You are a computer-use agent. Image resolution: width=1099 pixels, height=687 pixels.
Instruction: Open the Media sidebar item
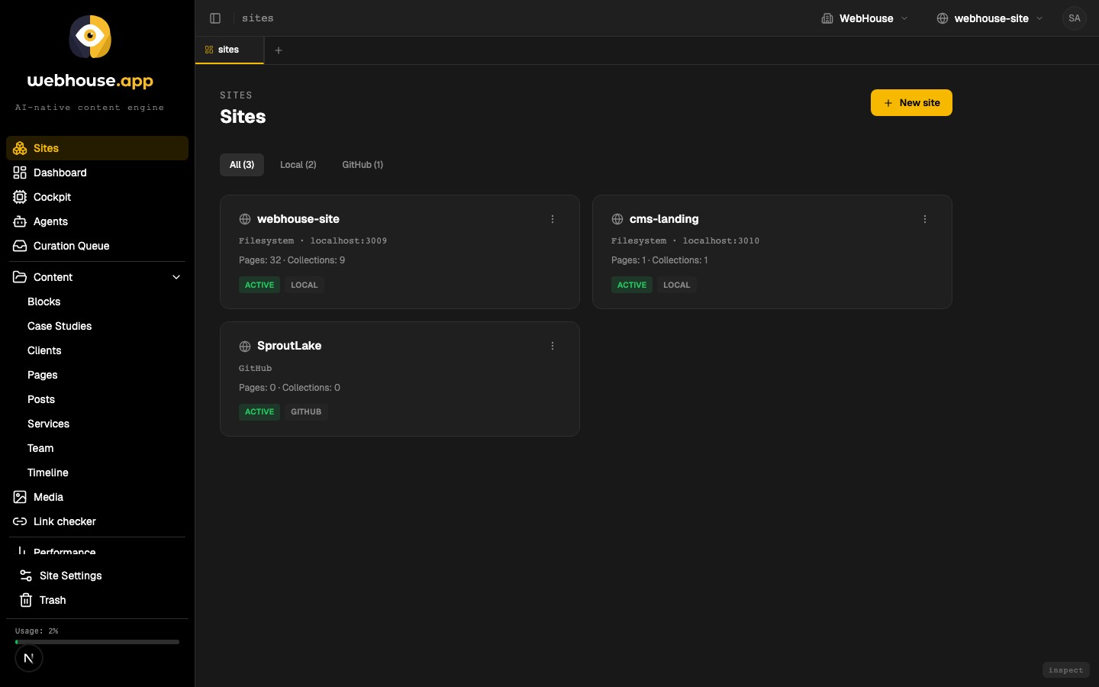click(x=97, y=497)
